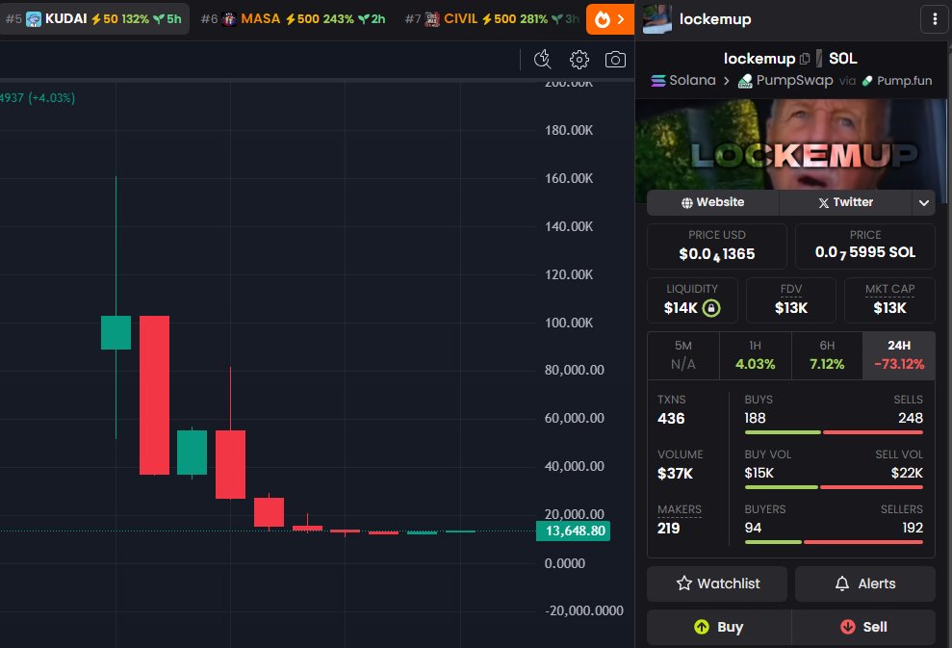Click the SOL quote token label
Image resolution: width=952 pixels, height=648 pixels.
pyautogui.click(x=842, y=59)
